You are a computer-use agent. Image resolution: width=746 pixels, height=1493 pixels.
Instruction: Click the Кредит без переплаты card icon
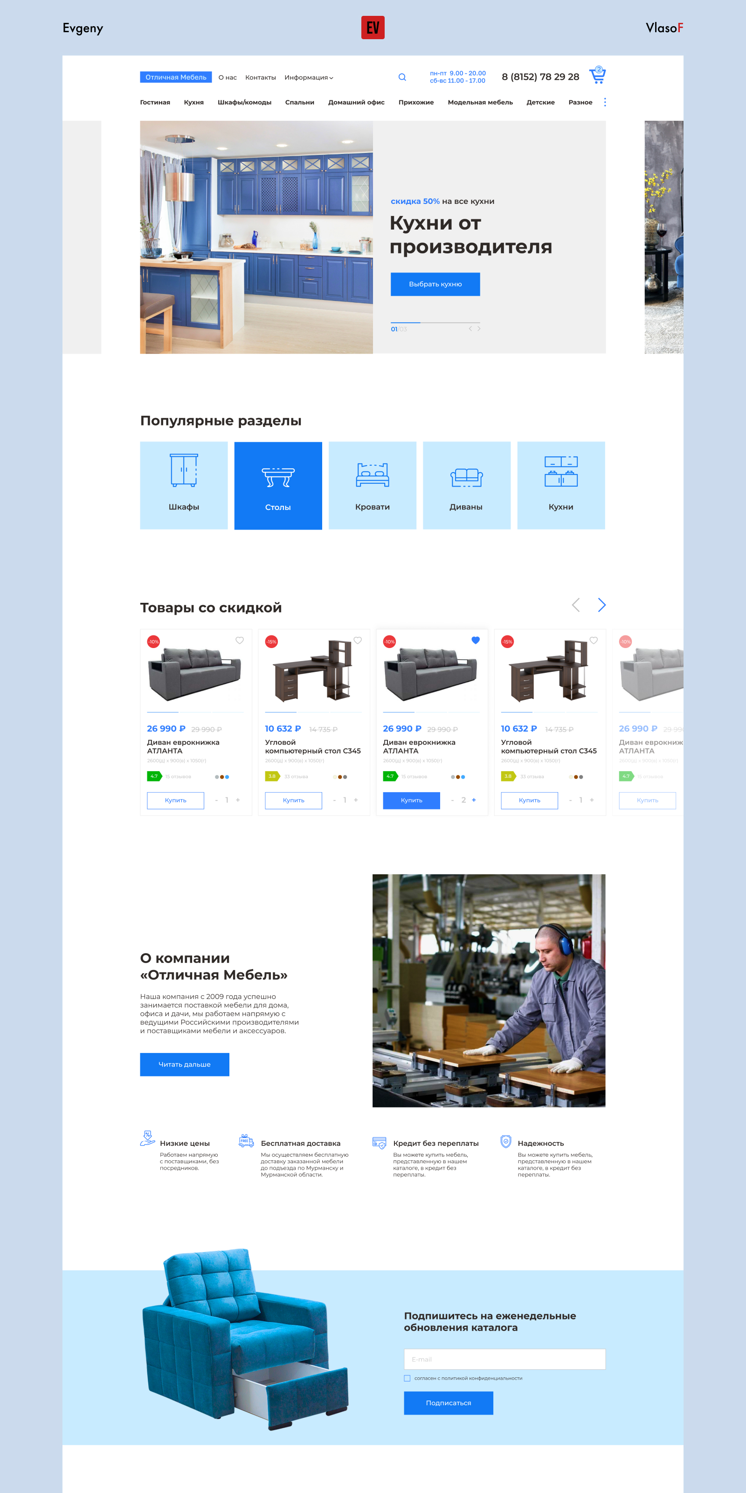(380, 1142)
